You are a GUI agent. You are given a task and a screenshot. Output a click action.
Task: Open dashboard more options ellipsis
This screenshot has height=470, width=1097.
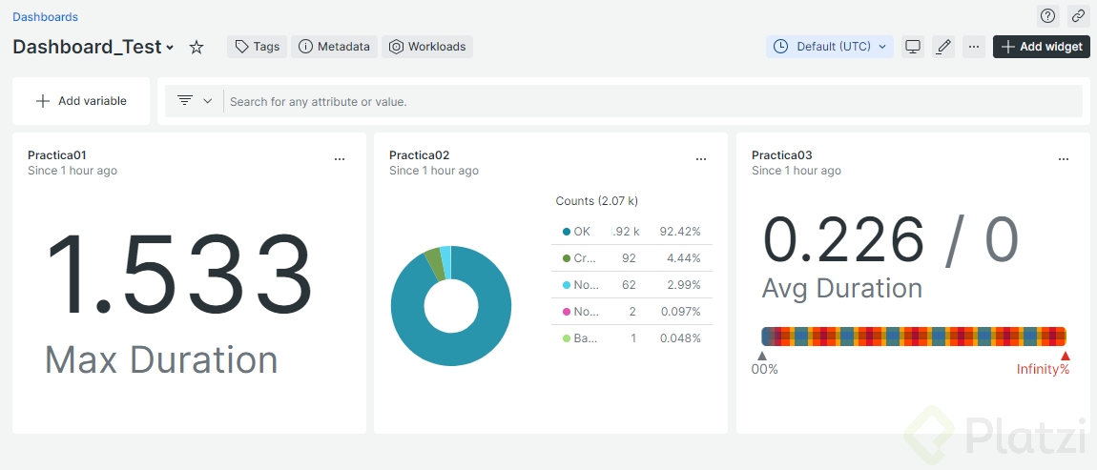(973, 47)
